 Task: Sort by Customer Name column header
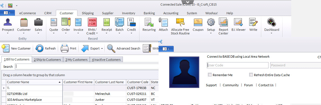(35, 82)
